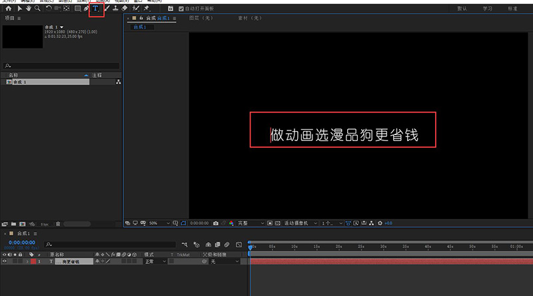
Task: Click the composition thumbnail in the Project panel
Action: tap(23, 37)
